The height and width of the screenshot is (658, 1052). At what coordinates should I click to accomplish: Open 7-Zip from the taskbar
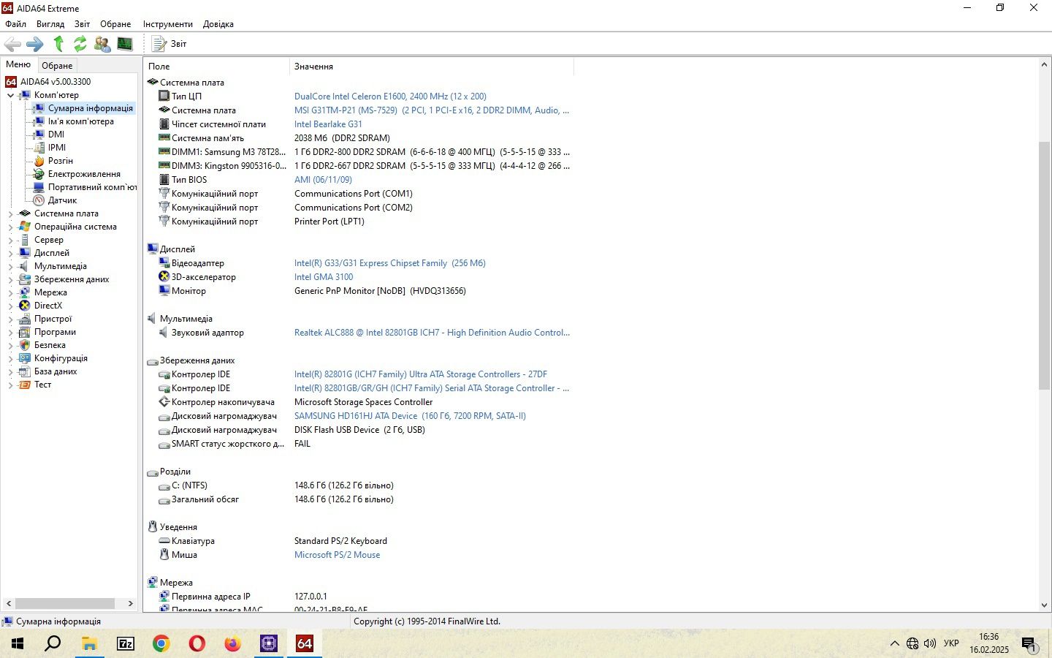click(126, 643)
